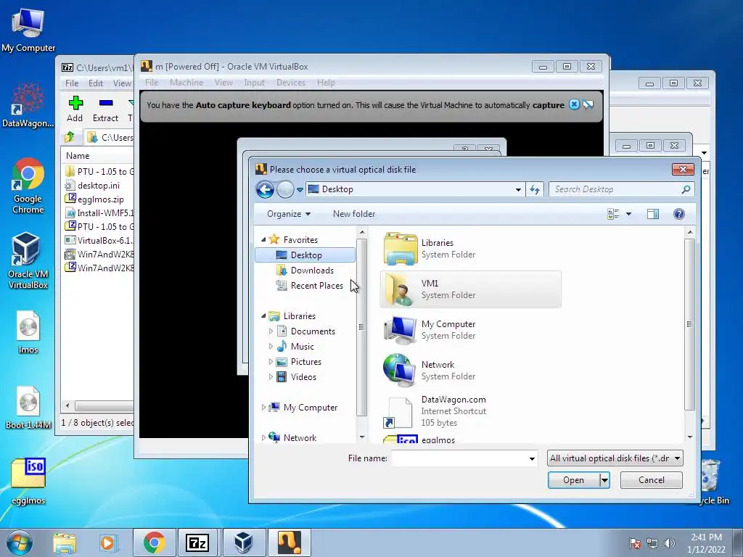The image size is (743, 557).
Task: Expand the Music library node
Action: pyautogui.click(x=271, y=346)
